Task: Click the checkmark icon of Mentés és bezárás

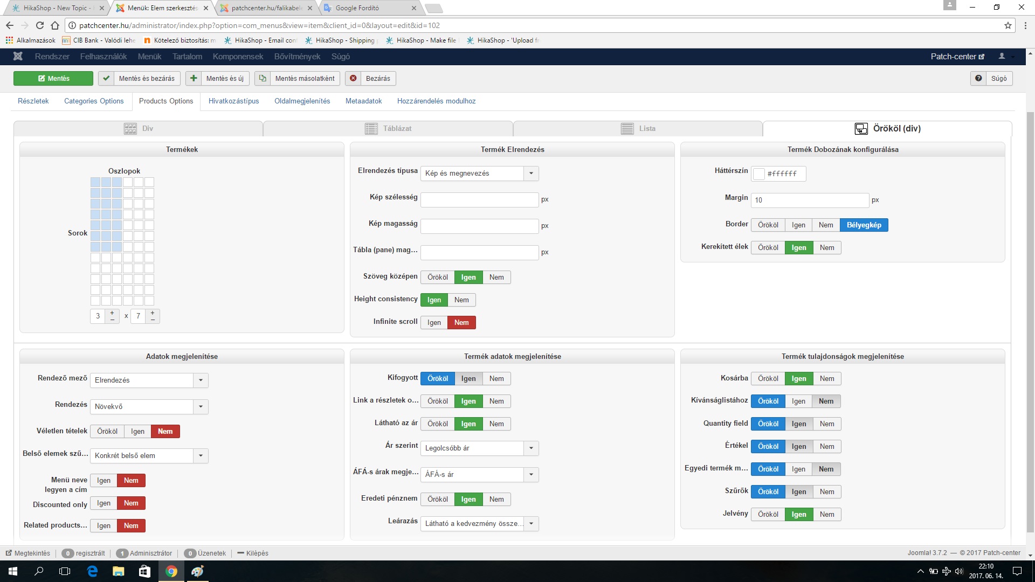Action: coord(106,78)
